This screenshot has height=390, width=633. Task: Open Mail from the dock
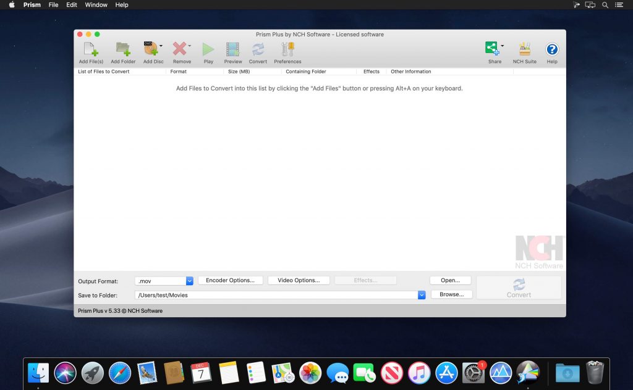click(x=147, y=373)
